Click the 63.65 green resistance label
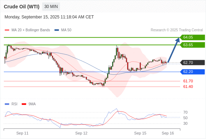The height and width of the screenshot is (139, 206). coord(192,45)
